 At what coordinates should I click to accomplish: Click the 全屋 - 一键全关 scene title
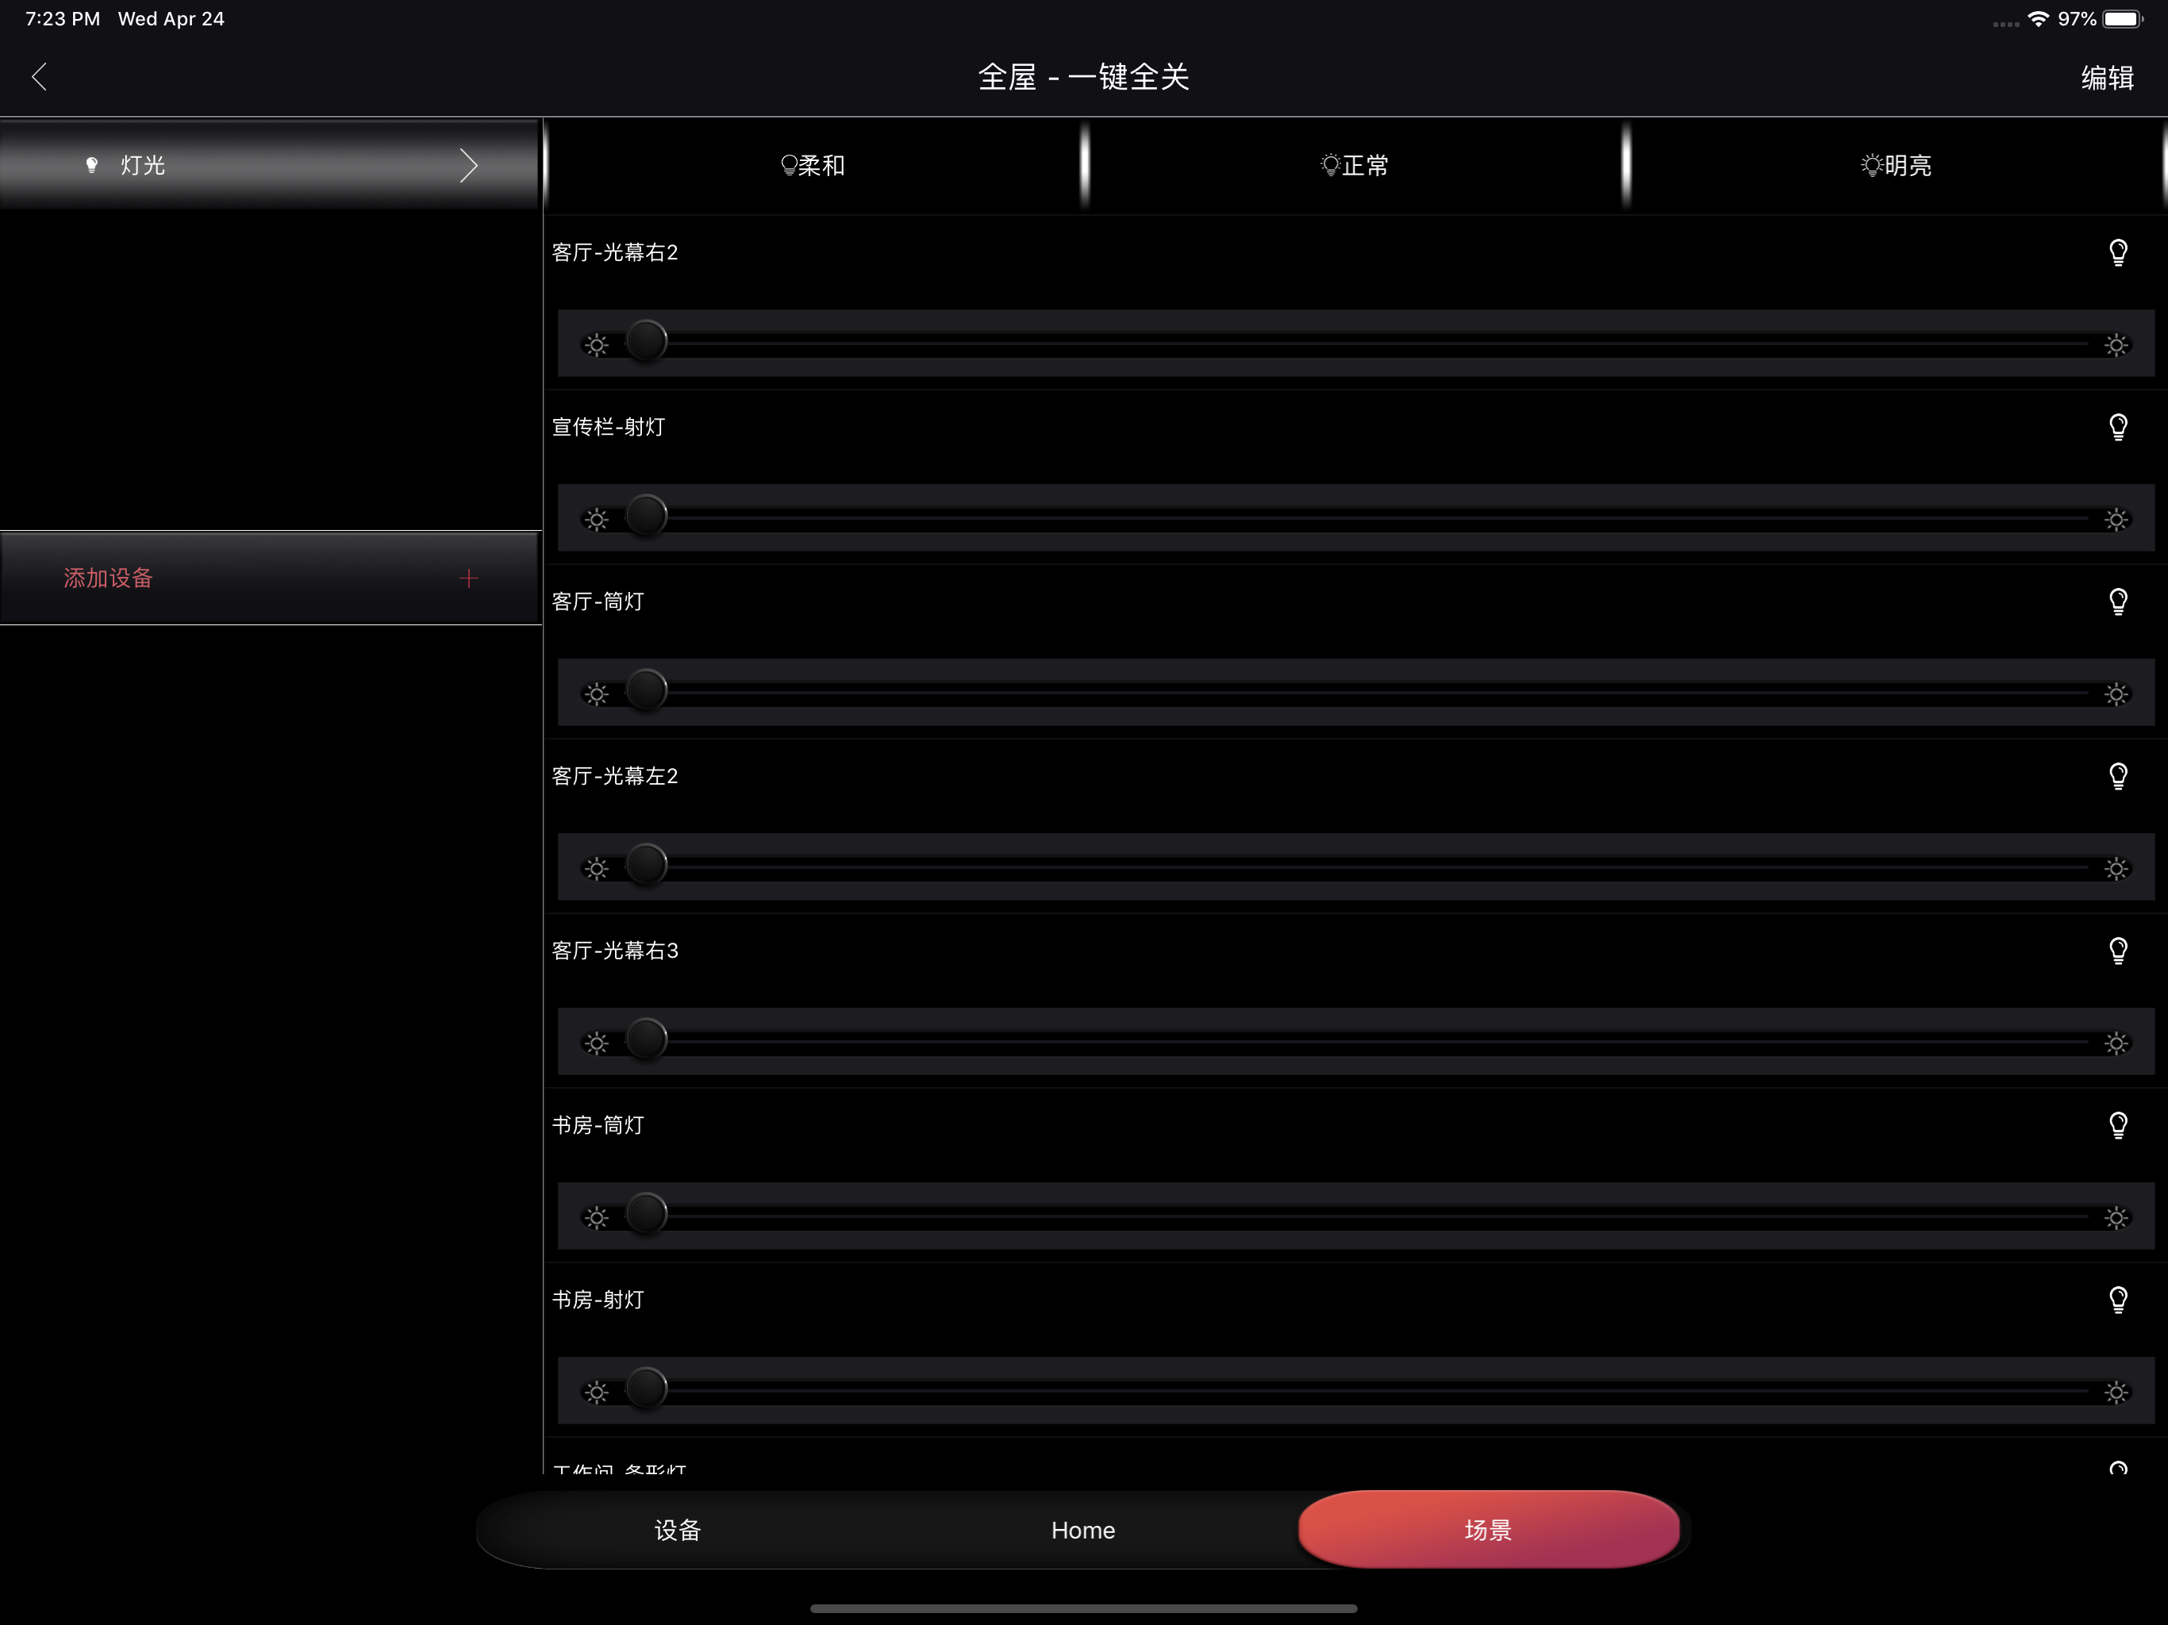[1083, 76]
